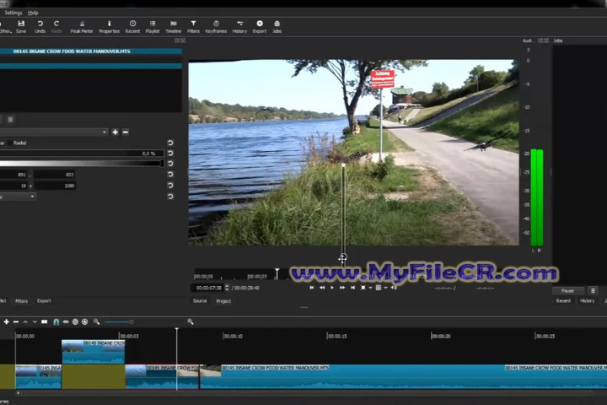607x405 pixels.
Task: Select the upper-track clip on timeline
Action: pos(94,352)
